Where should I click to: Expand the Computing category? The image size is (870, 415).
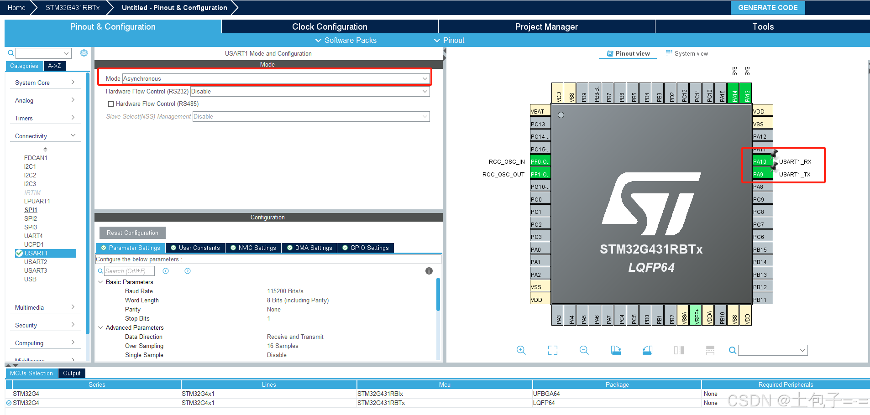click(x=45, y=343)
